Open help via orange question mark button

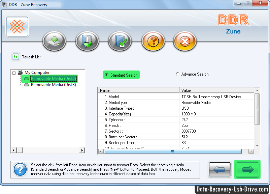click(x=153, y=41)
